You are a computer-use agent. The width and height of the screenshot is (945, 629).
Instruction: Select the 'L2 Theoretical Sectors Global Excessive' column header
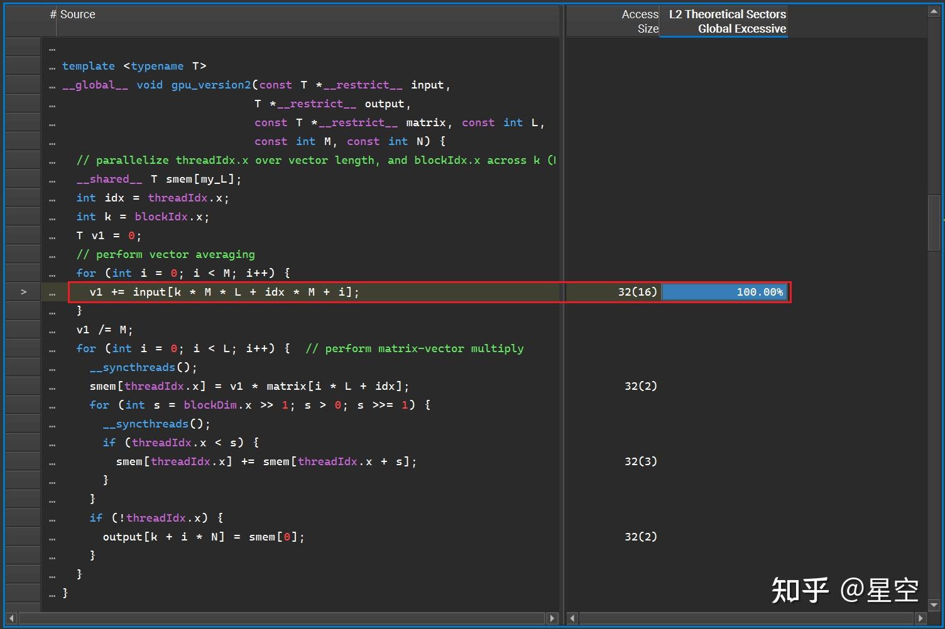(726, 21)
